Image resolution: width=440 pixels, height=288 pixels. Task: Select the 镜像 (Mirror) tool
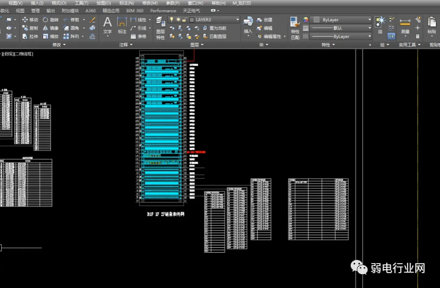click(51, 28)
